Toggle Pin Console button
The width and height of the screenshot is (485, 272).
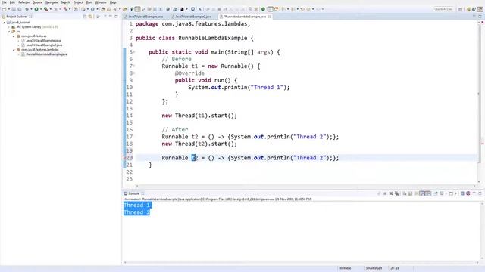tap(436, 193)
